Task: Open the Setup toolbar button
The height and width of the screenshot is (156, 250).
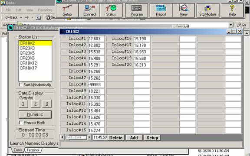Action: tap(67, 10)
